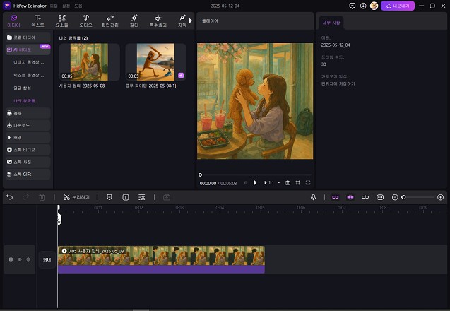
Task: Click the undo arrow in timeline toolbar
Action: [9, 197]
